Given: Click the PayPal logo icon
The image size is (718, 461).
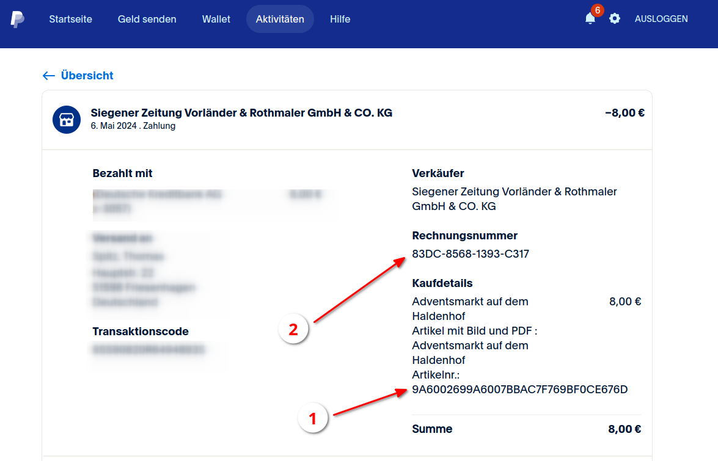Looking at the screenshot, I should click(x=17, y=19).
